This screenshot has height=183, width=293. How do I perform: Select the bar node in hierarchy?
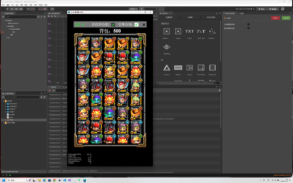(x=14, y=32)
